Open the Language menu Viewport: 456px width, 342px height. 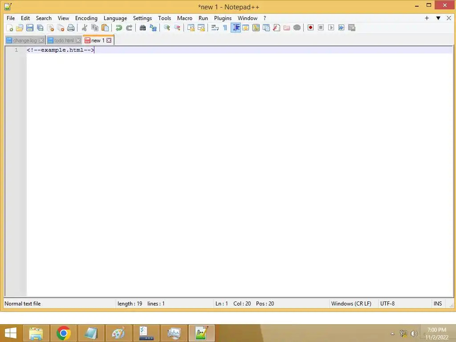click(115, 18)
